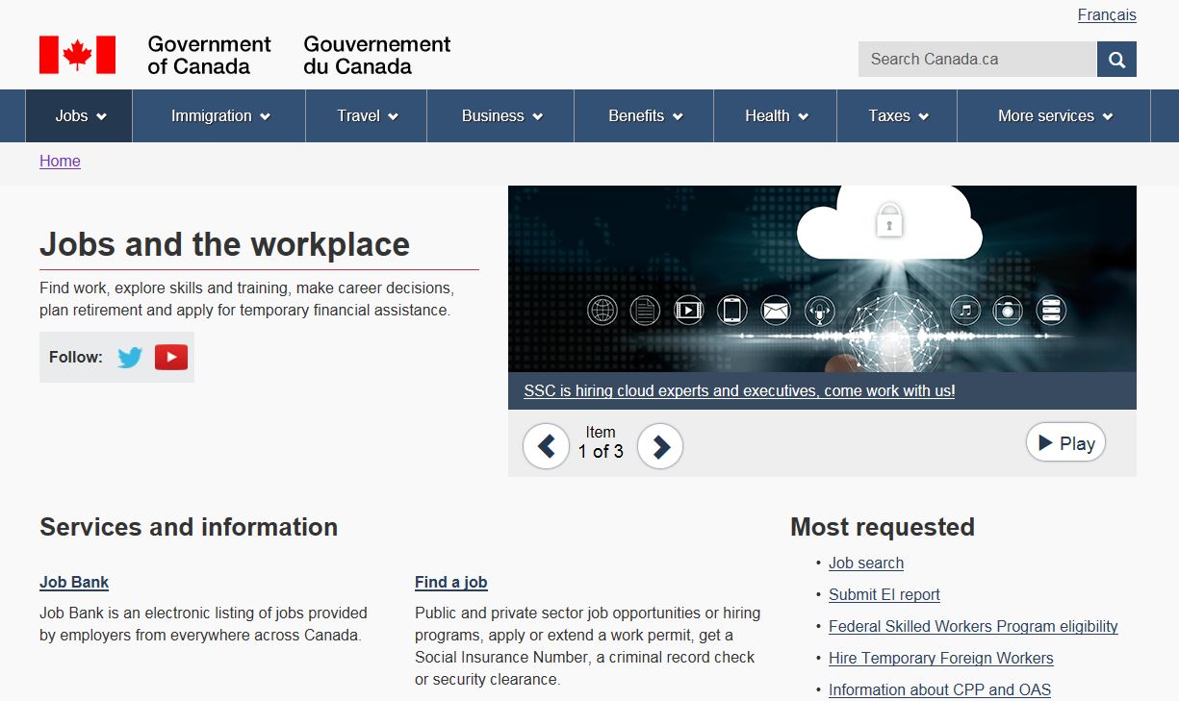The image size is (1179, 701).
Task: Go to next carousel item
Action: coord(660,446)
